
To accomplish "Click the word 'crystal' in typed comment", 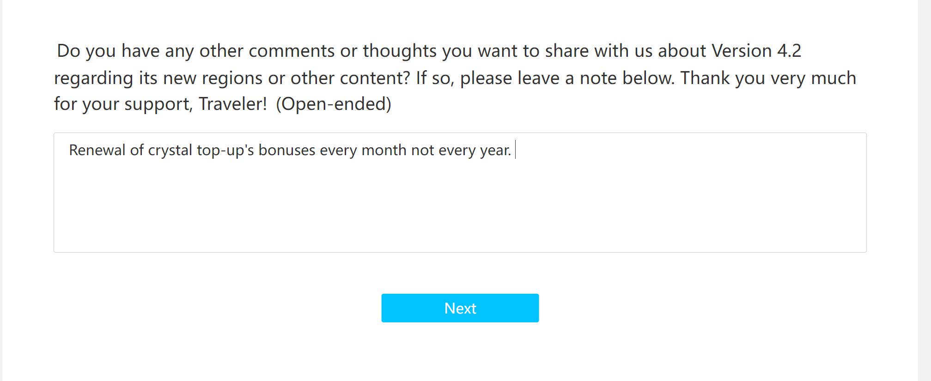I will click(170, 150).
